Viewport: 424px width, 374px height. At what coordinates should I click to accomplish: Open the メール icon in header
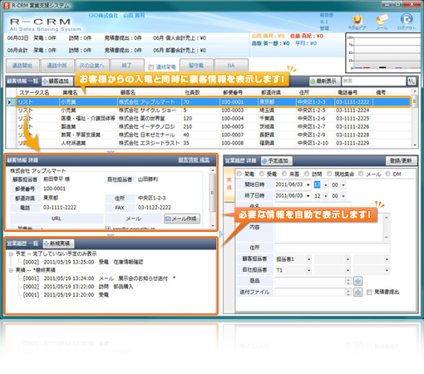pos(382,22)
